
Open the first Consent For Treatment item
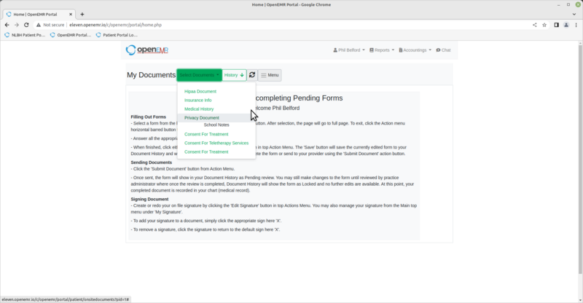(206, 134)
